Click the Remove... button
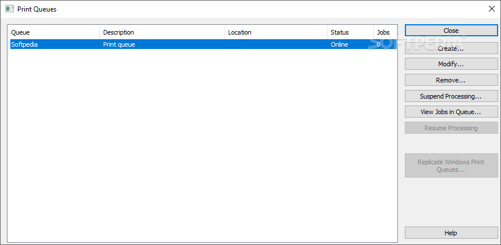The image size is (501, 245). 451,80
